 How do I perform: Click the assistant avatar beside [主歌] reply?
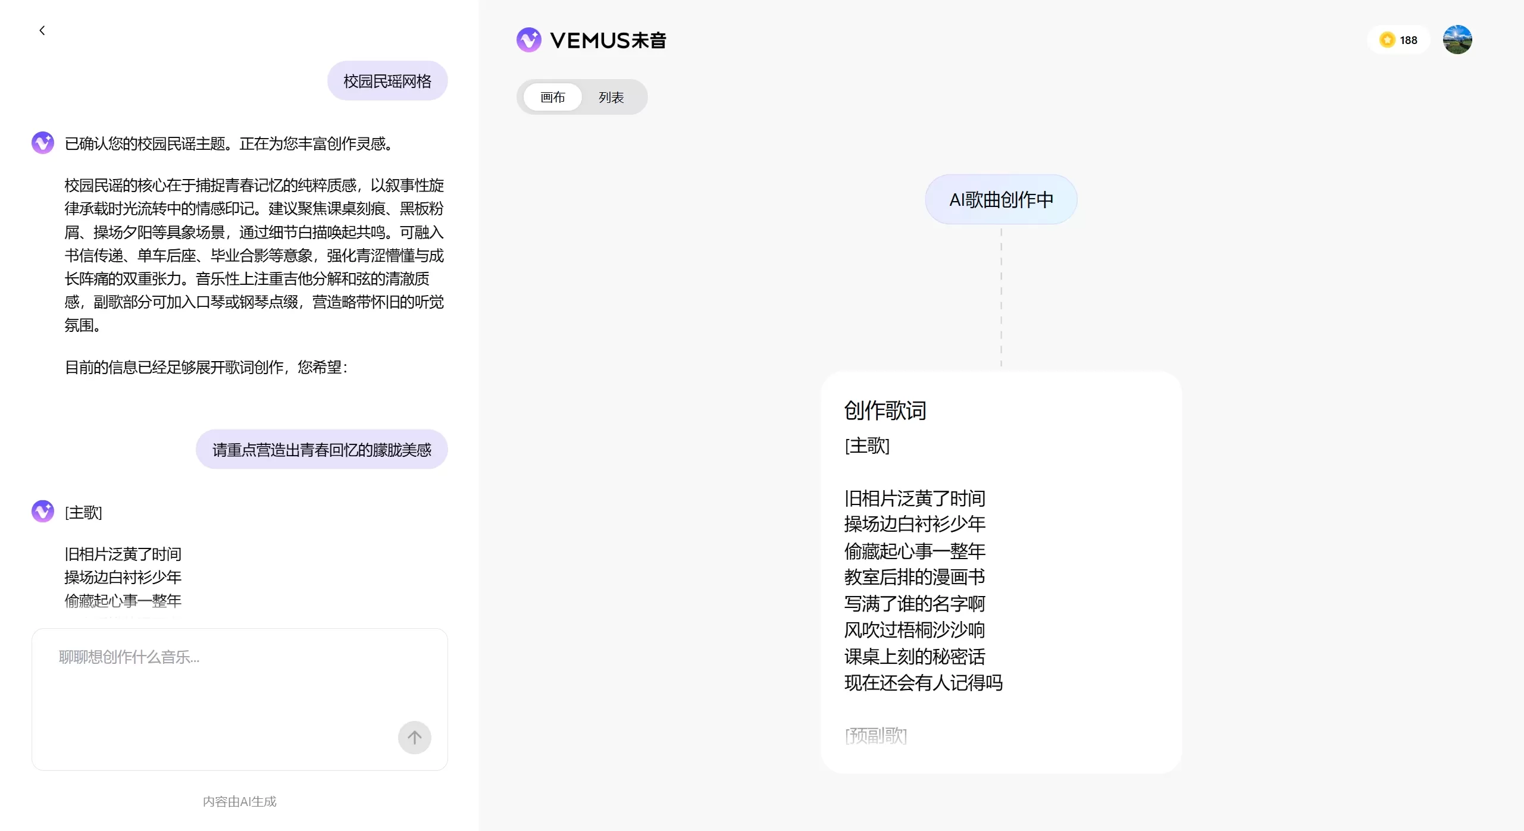(43, 511)
